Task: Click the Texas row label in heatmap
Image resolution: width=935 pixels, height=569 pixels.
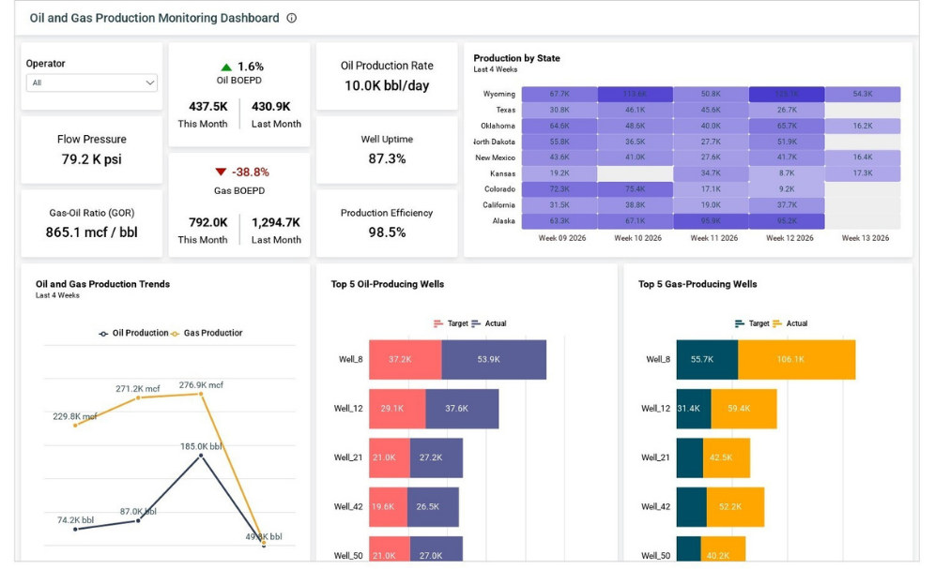Action: pos(505,110)
